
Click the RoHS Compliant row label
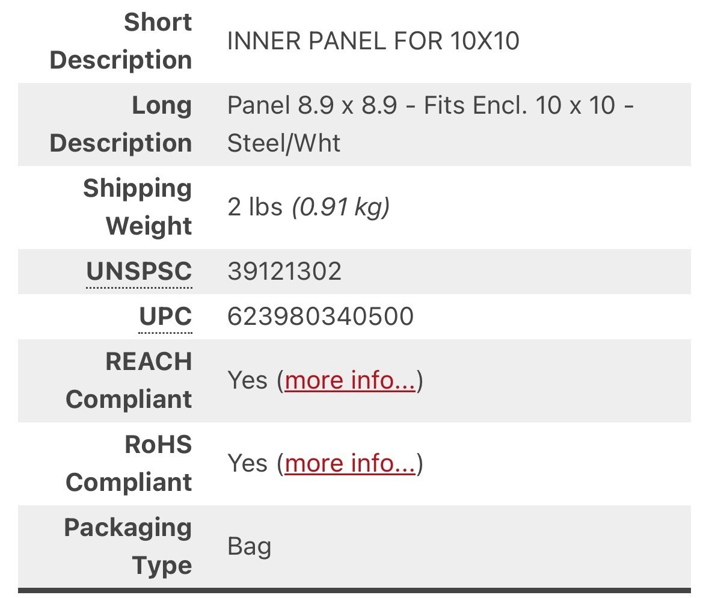[129, 463]
